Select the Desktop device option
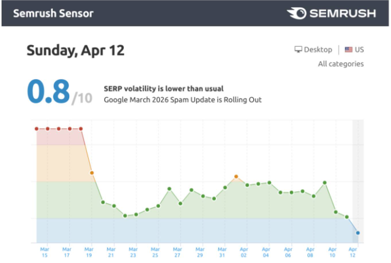391x263 pixels. (313, 50)
